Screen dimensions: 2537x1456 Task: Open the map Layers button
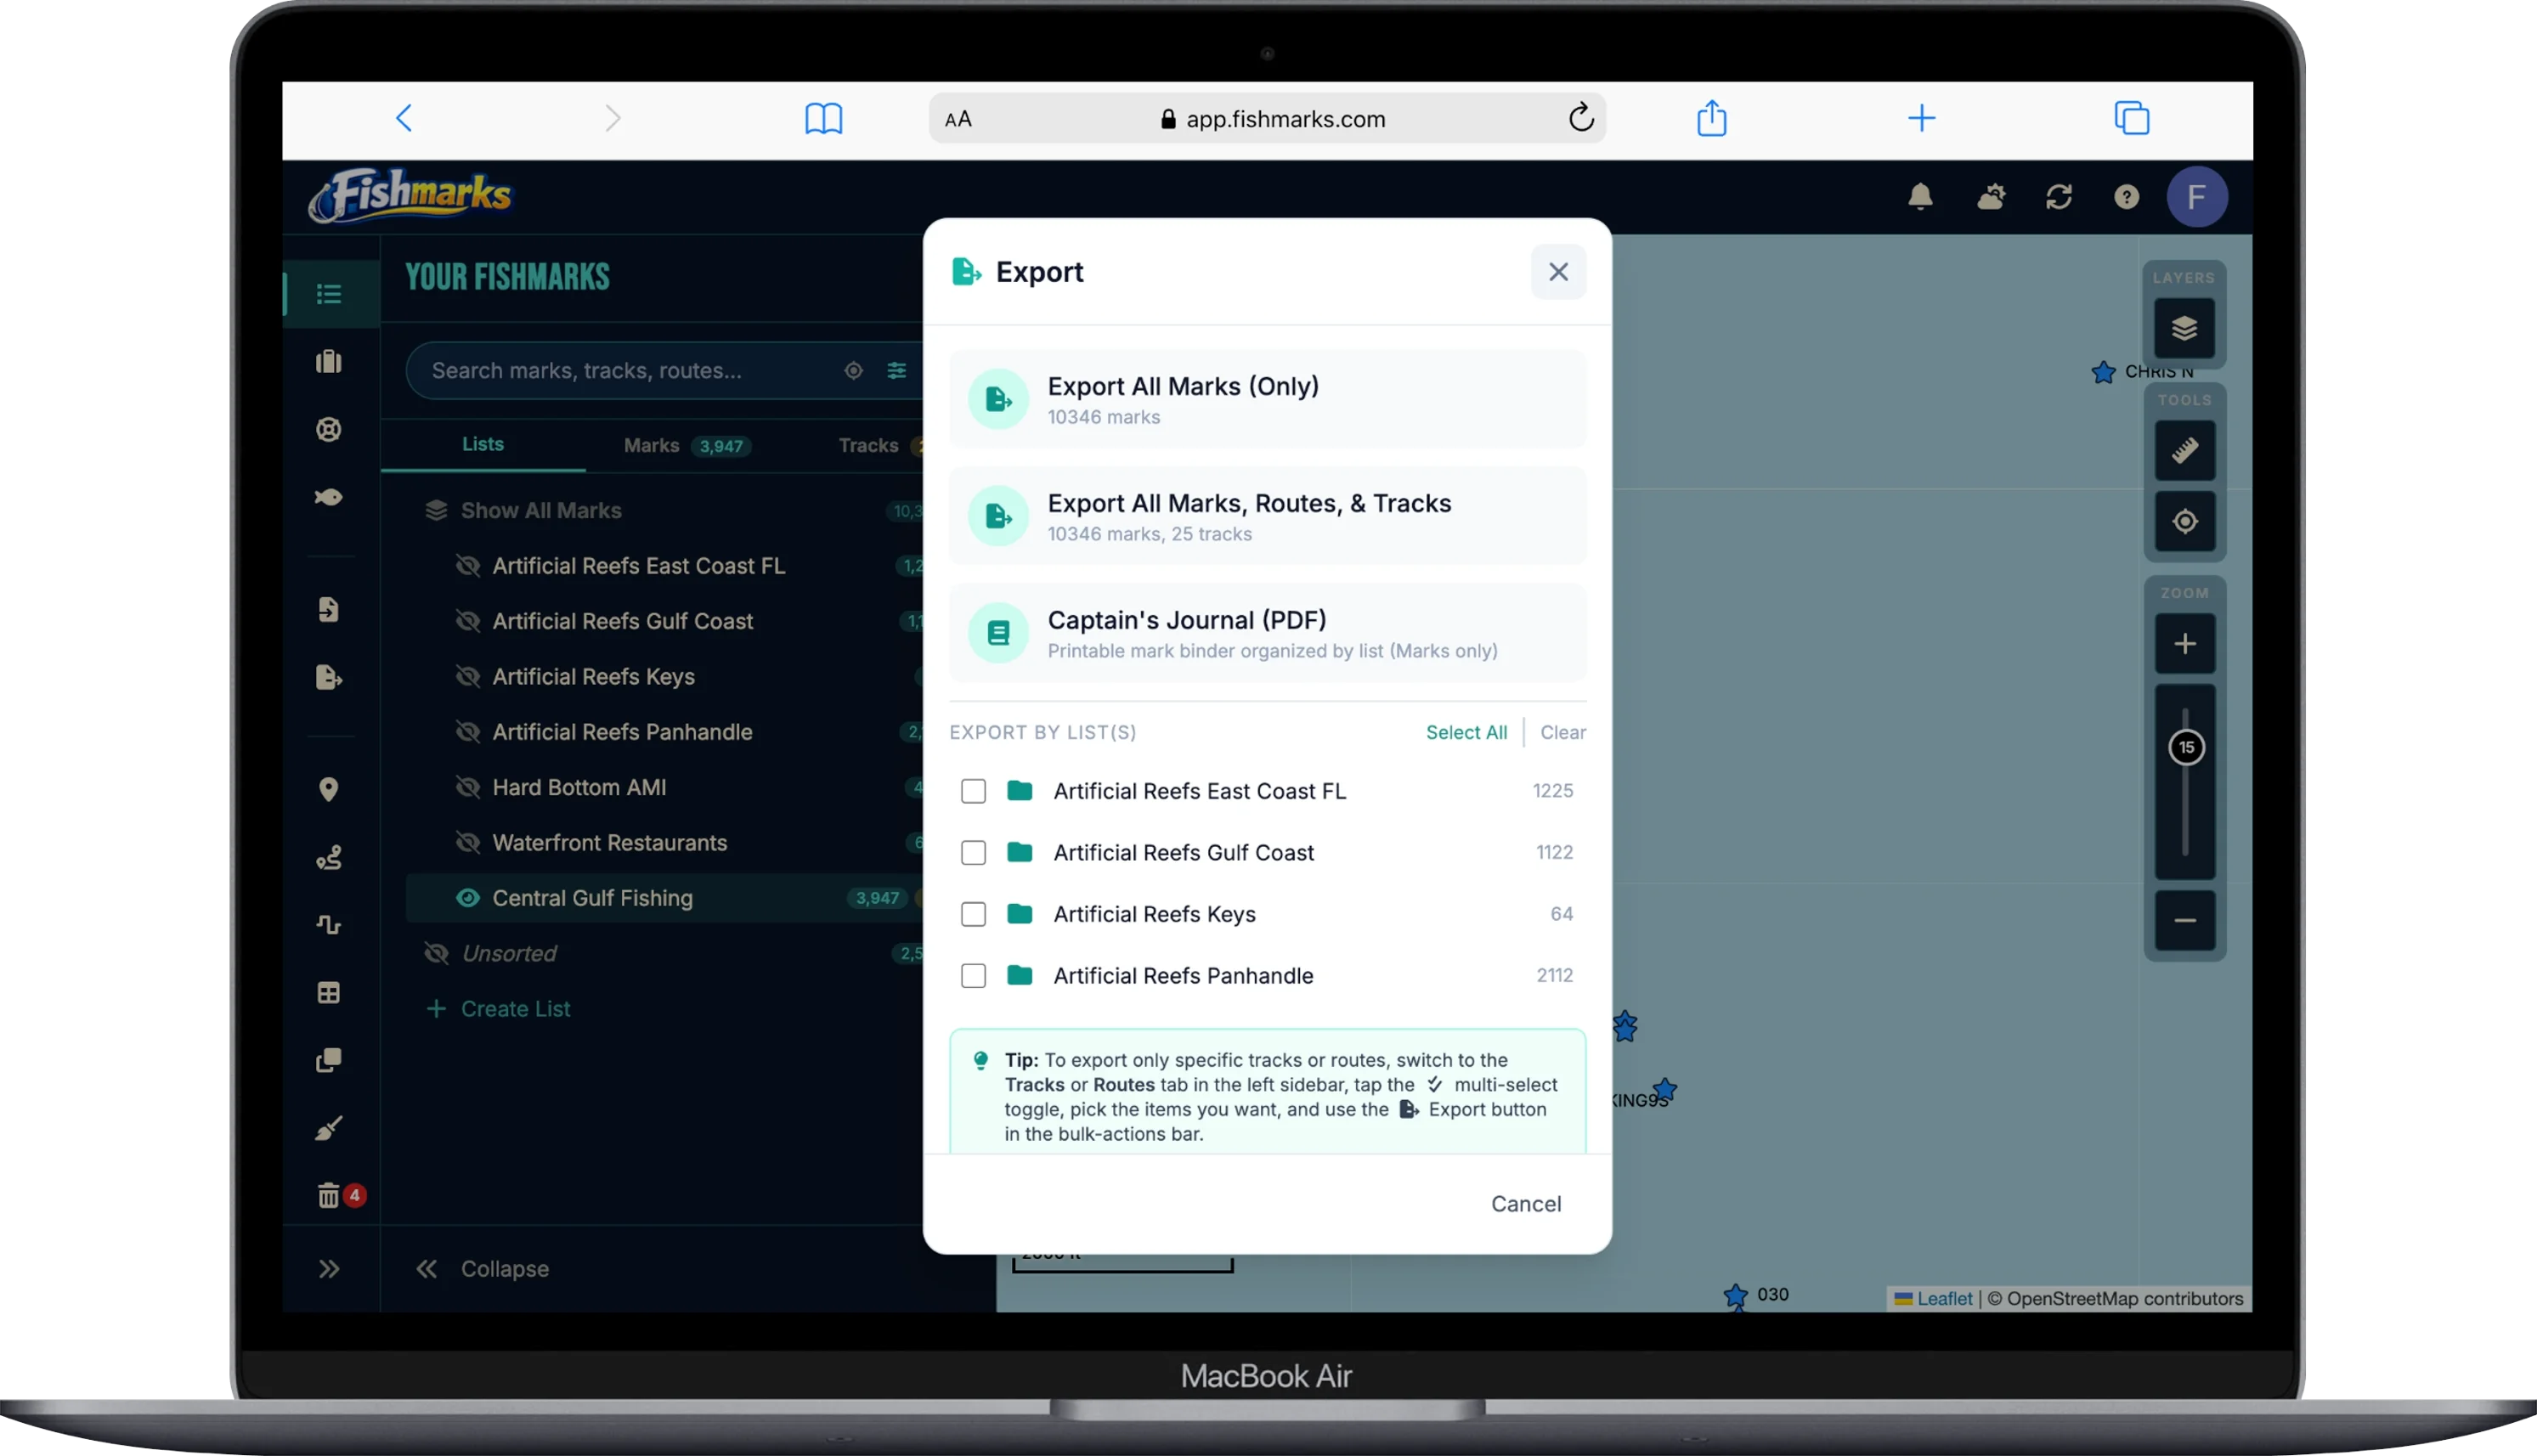(2184, 329)
